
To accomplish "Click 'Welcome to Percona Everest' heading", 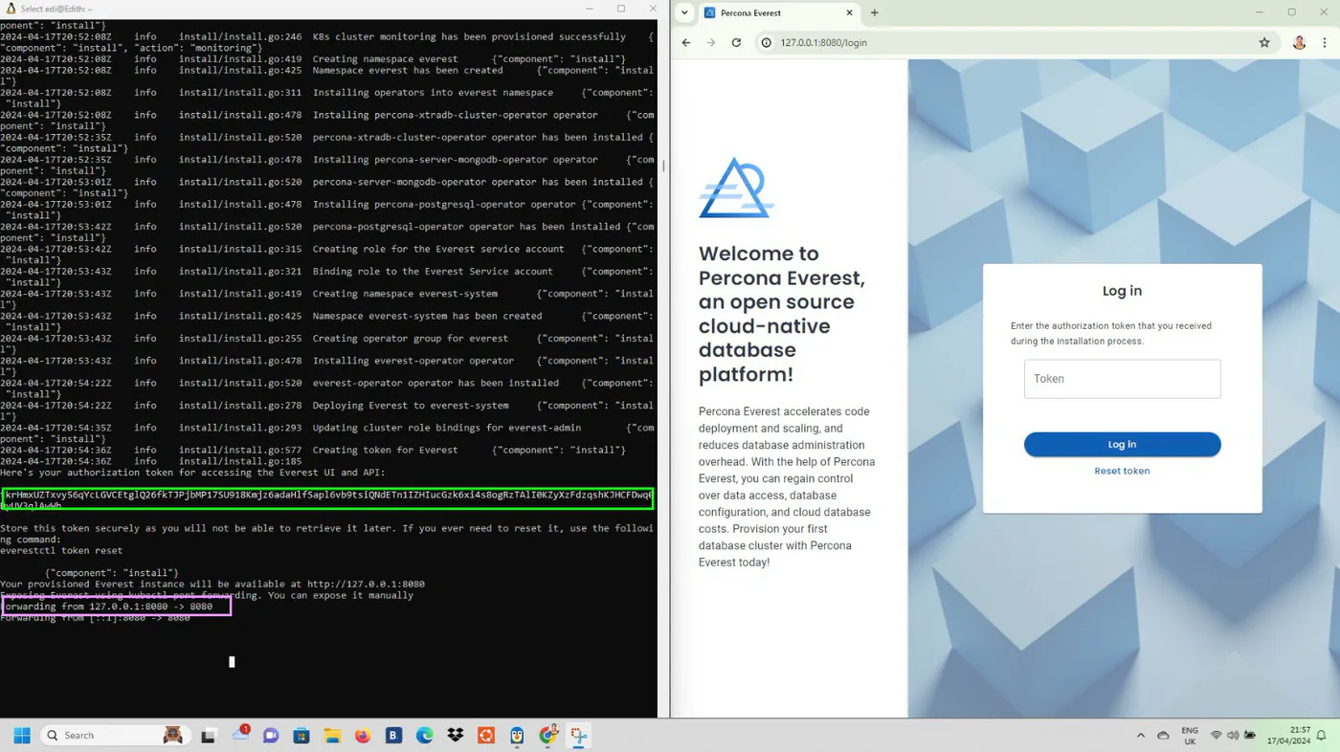I will click(782, 314).
